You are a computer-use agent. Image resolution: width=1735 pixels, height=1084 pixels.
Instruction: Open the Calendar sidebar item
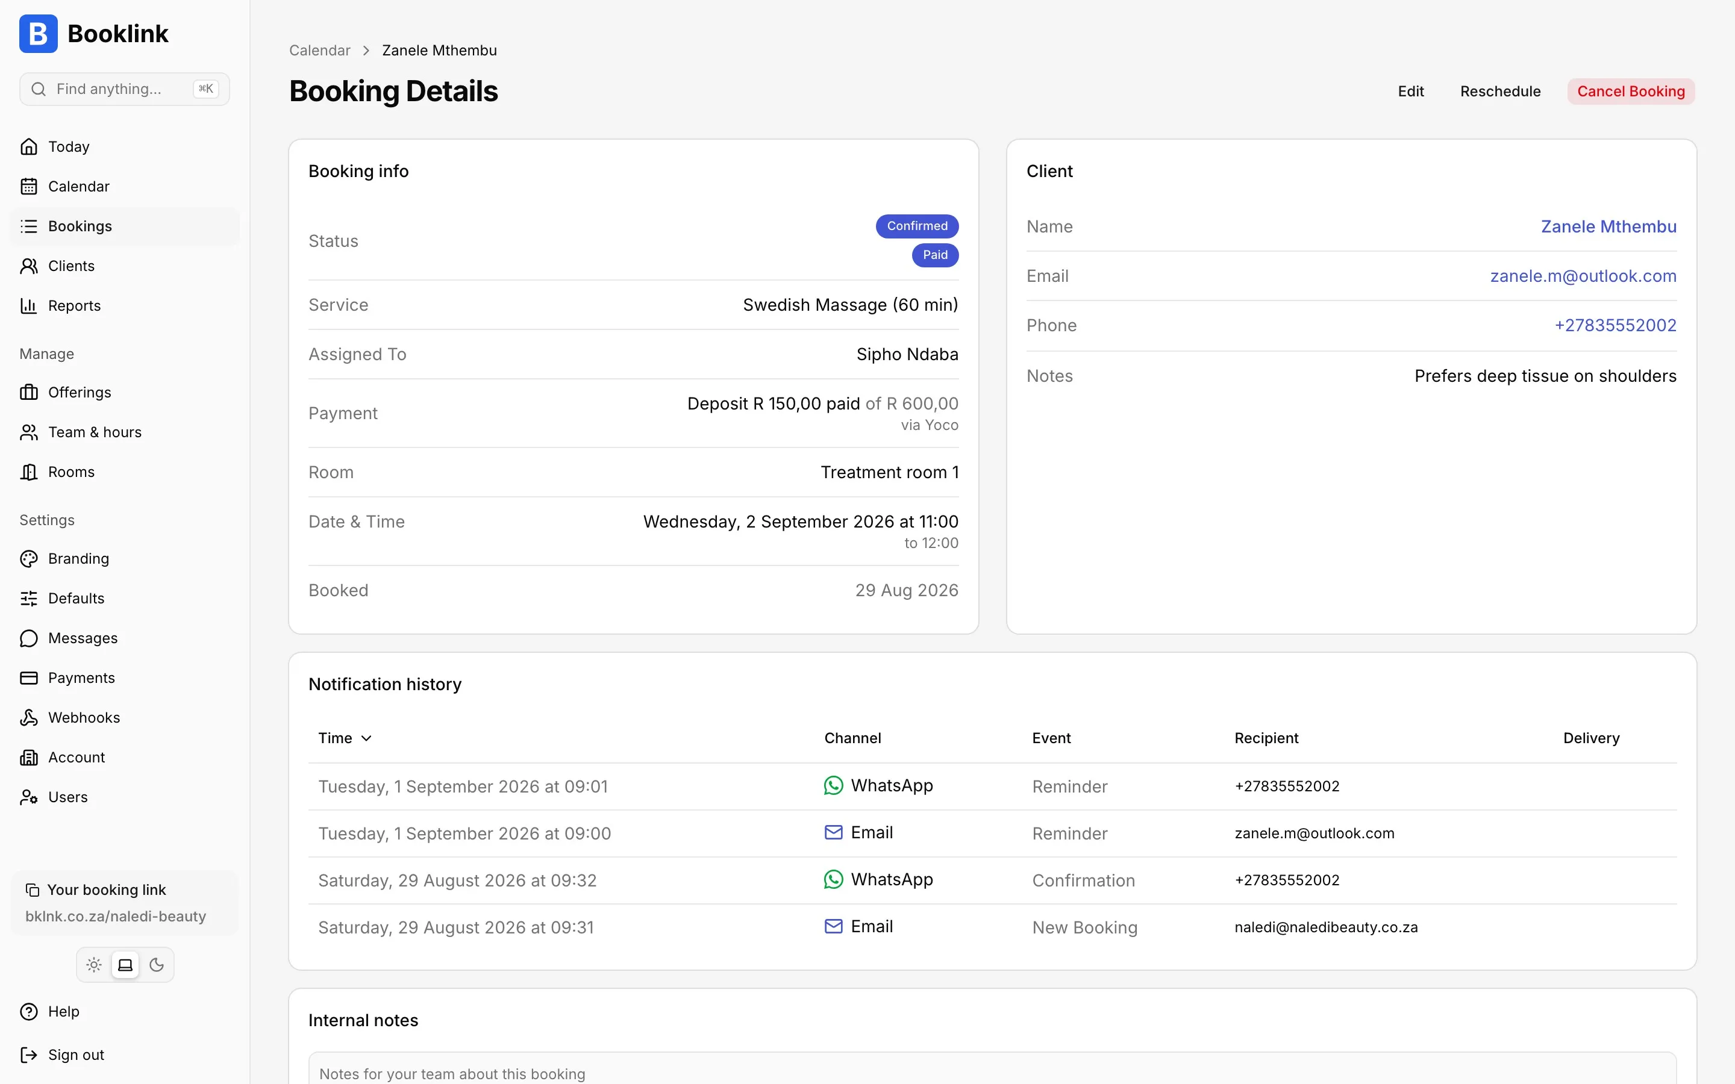coord(125,187)
